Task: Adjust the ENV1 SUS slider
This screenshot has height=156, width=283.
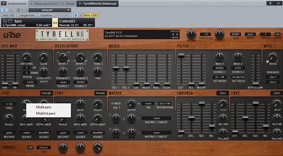Action: pyautogui.click(x=202, y=103)
